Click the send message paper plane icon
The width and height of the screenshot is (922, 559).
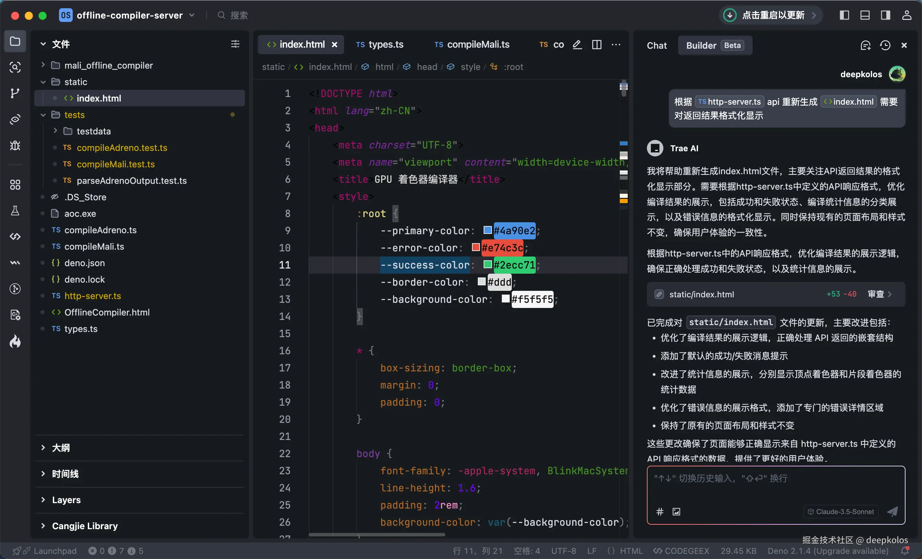pos(893,511)
